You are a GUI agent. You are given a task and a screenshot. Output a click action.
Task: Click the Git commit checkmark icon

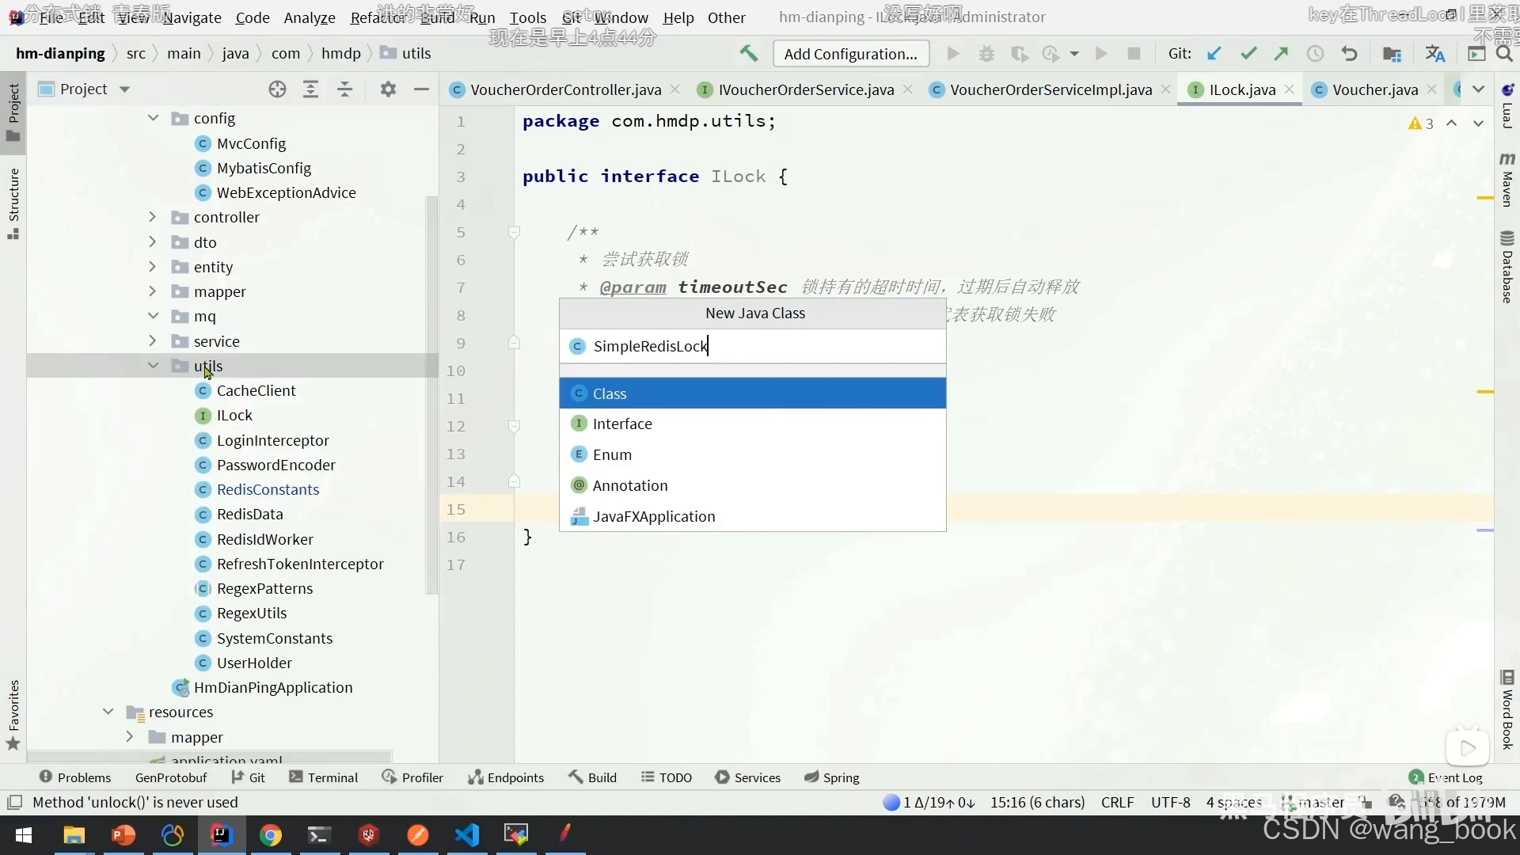(1248, 53)
